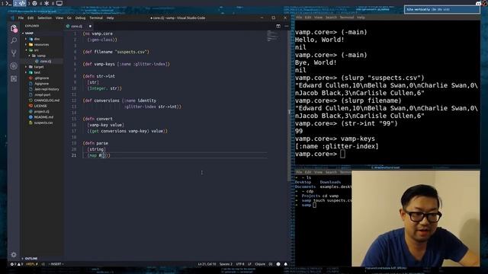
Task: Click the REPL prompt cursor in terminal
Action: pyautogui.click(x=342, y=154)
